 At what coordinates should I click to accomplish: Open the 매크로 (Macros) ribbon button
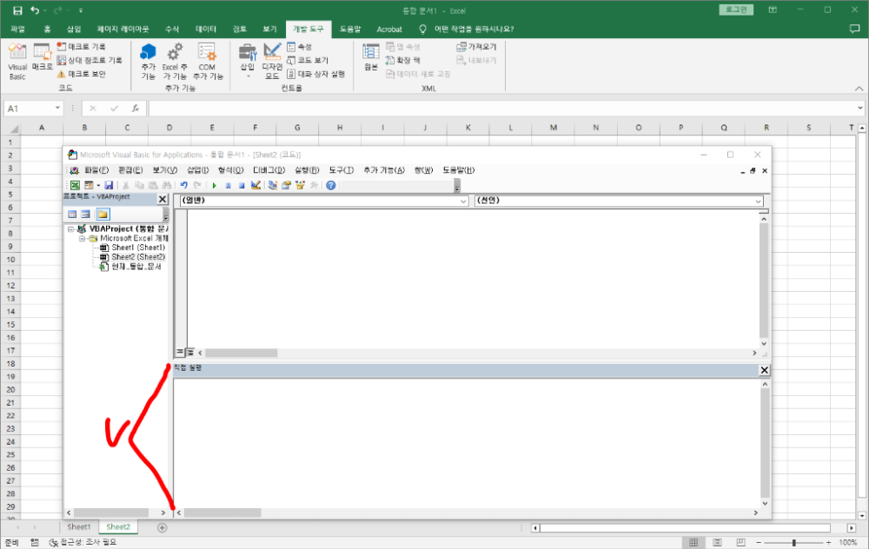[x=42, y=57]
